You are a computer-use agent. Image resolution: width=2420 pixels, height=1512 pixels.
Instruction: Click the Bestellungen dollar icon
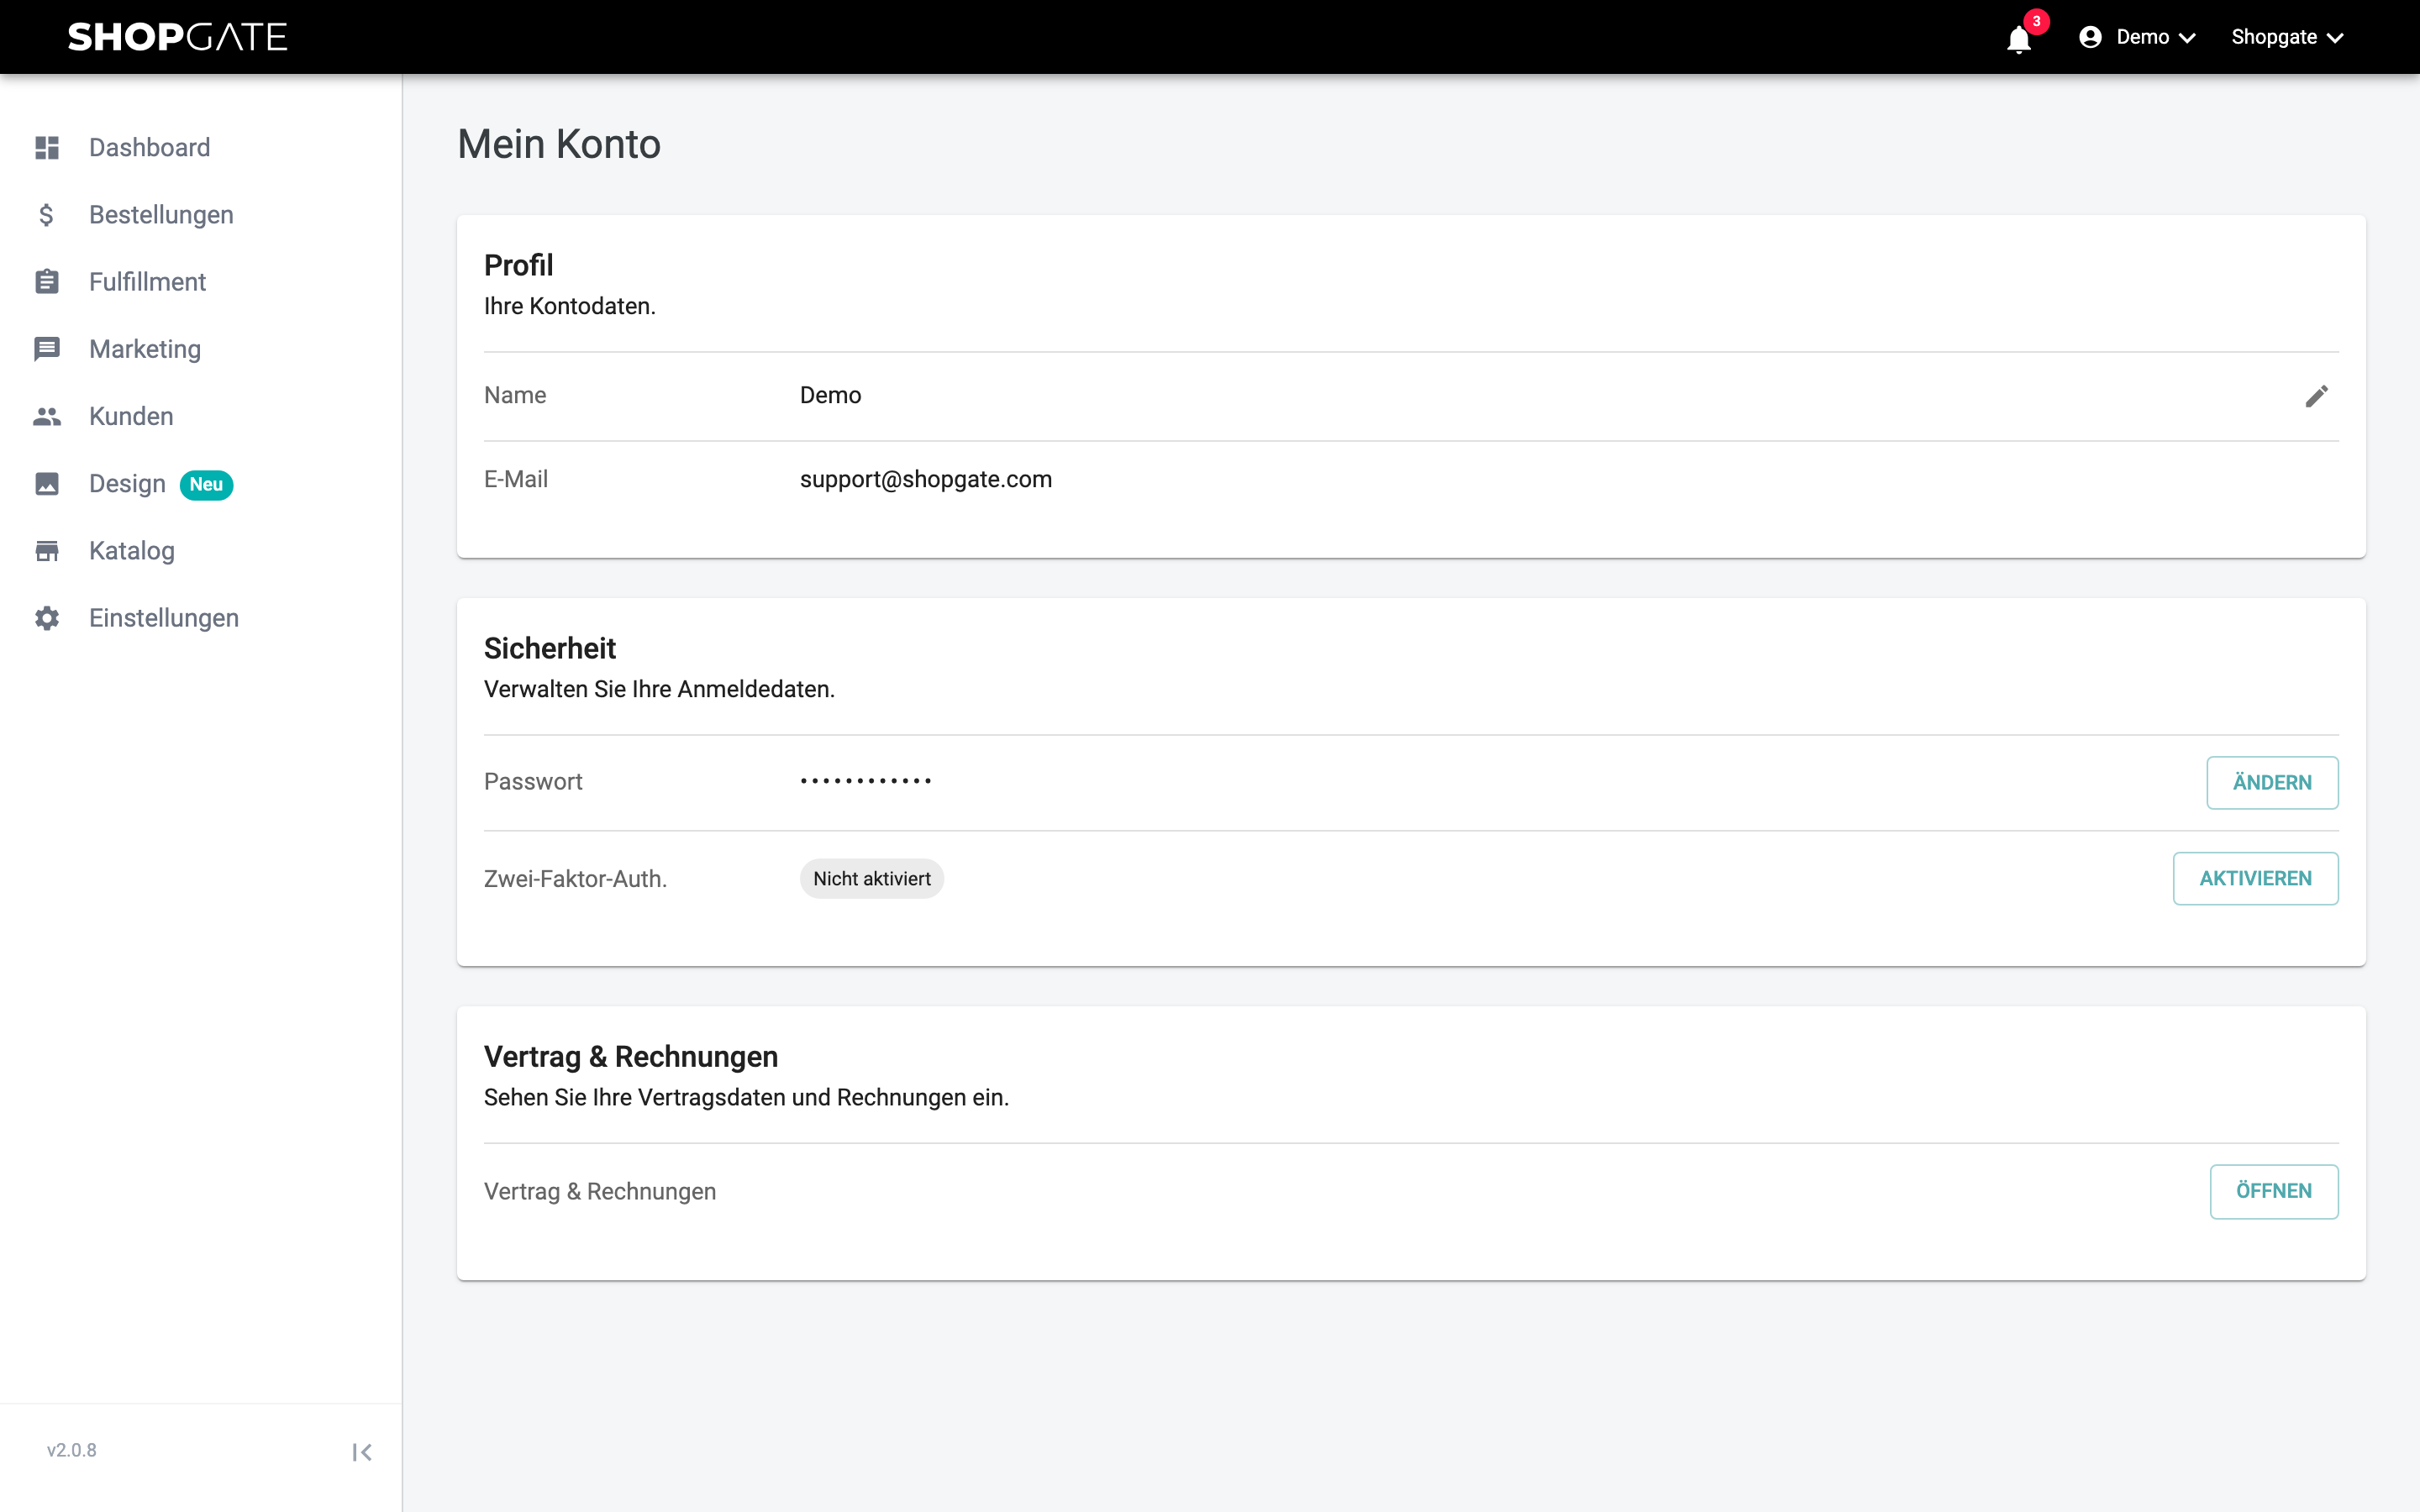pyautogui.click(x=47, y=215)
